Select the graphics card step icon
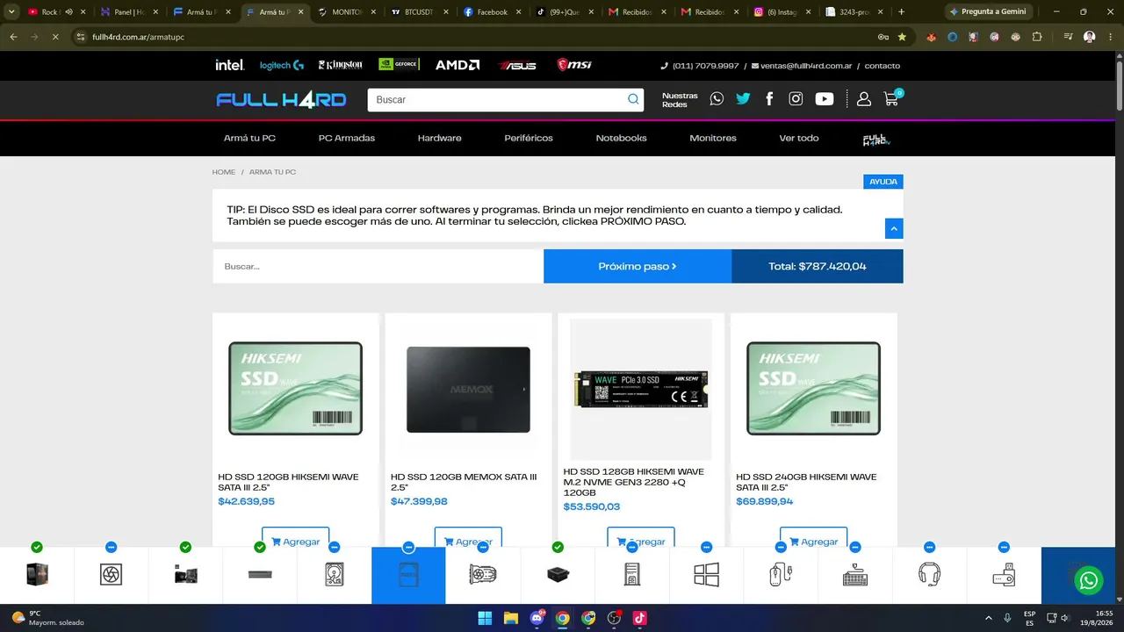1124x632 pixels. coord(483,575)
